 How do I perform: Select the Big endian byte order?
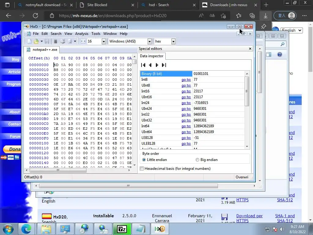point(207,160)
